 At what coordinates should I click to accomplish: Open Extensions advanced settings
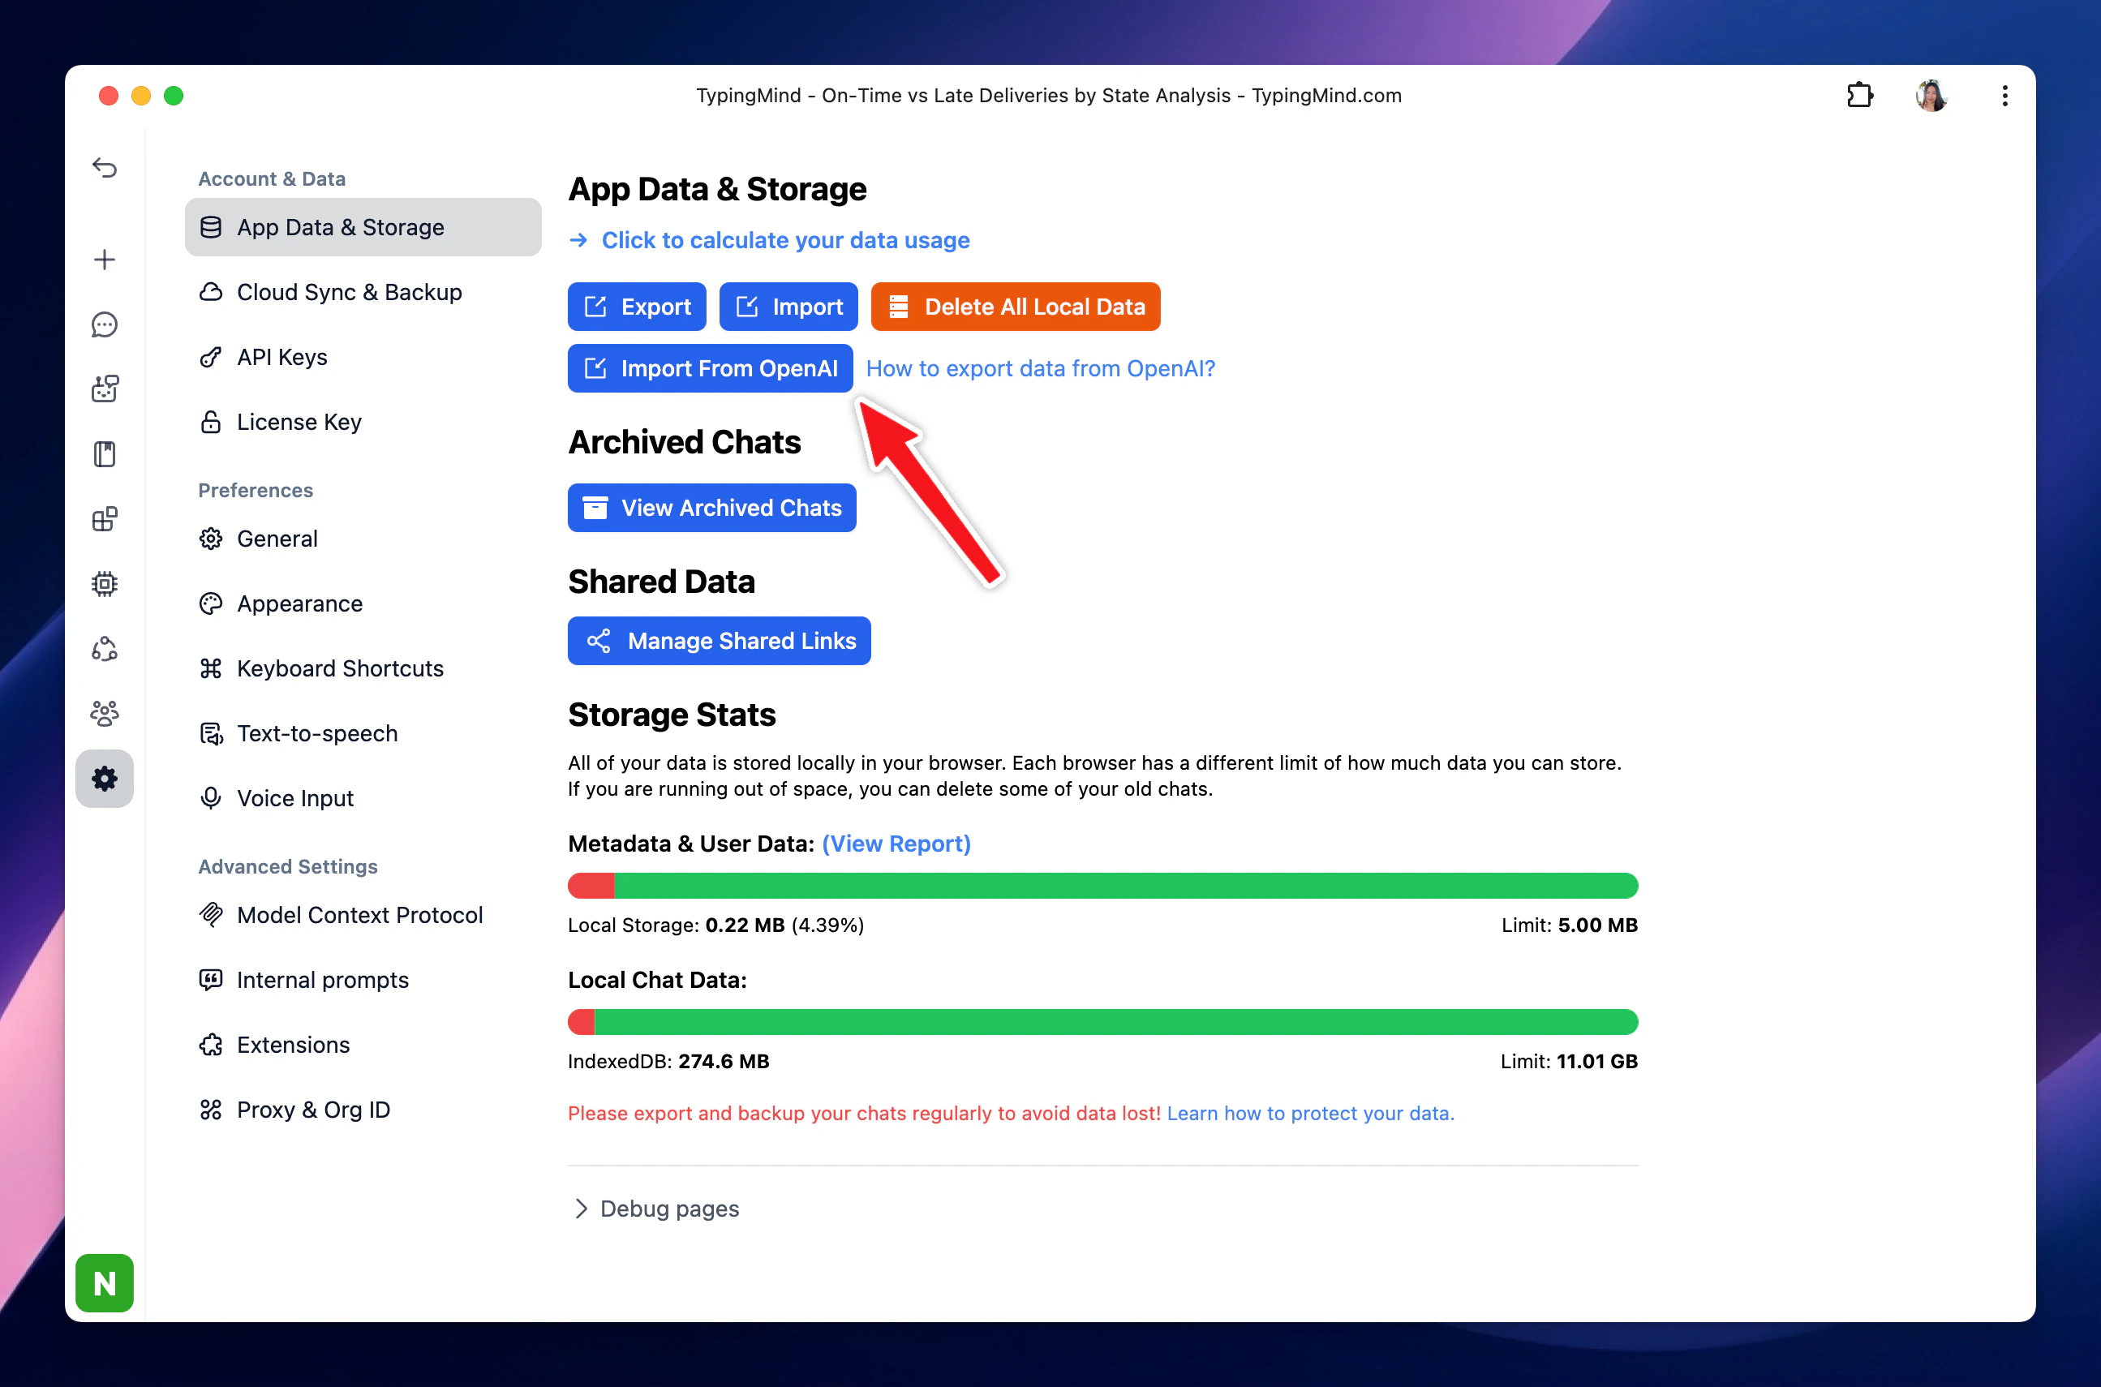[x=363, y=1045]
